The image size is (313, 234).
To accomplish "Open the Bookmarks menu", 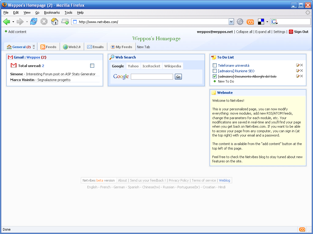I will [52, 12].
